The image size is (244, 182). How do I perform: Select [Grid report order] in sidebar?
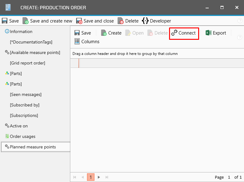28,63
